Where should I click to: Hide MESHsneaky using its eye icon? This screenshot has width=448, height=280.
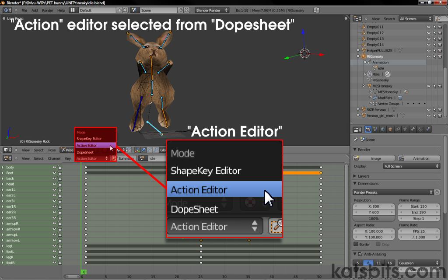coord(429,86)
